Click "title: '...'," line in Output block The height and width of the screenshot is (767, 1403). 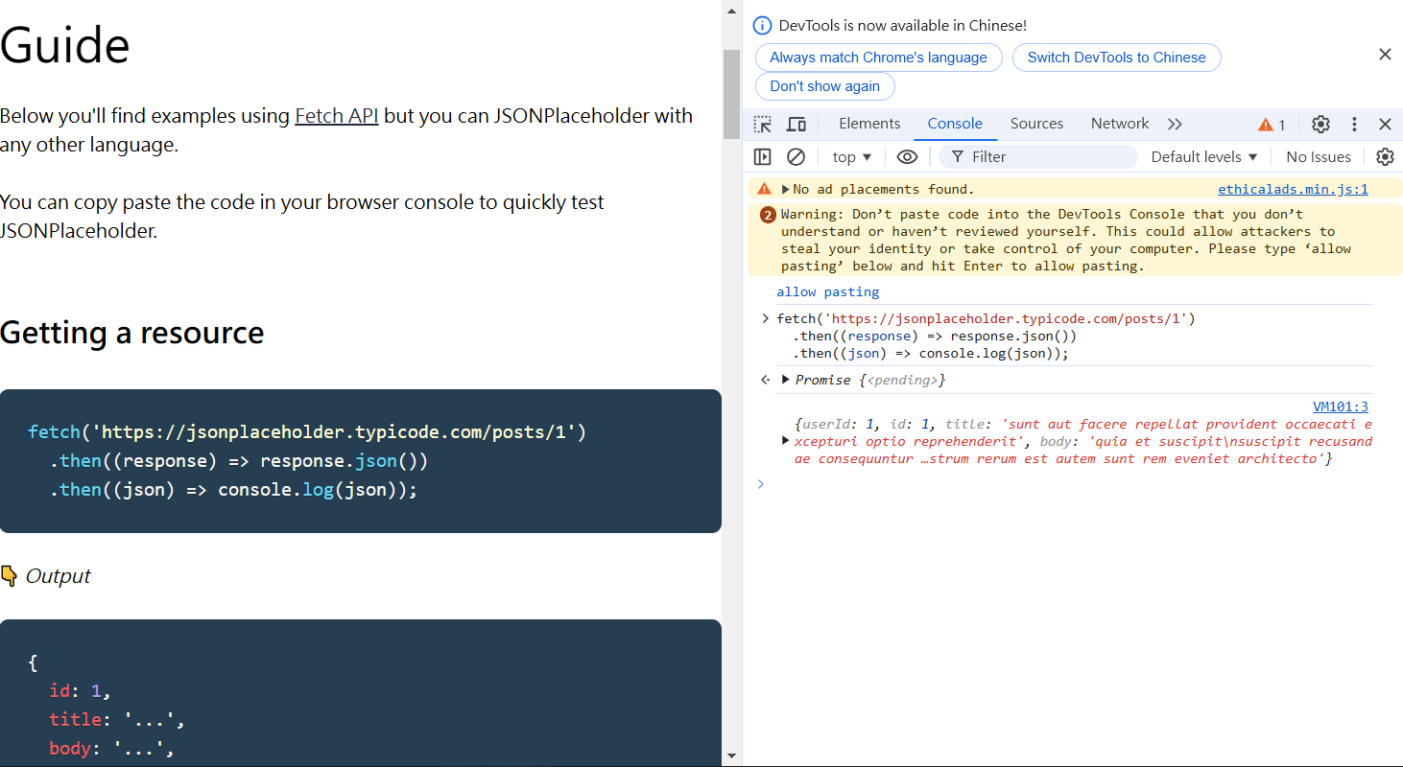tap(116, 720)
